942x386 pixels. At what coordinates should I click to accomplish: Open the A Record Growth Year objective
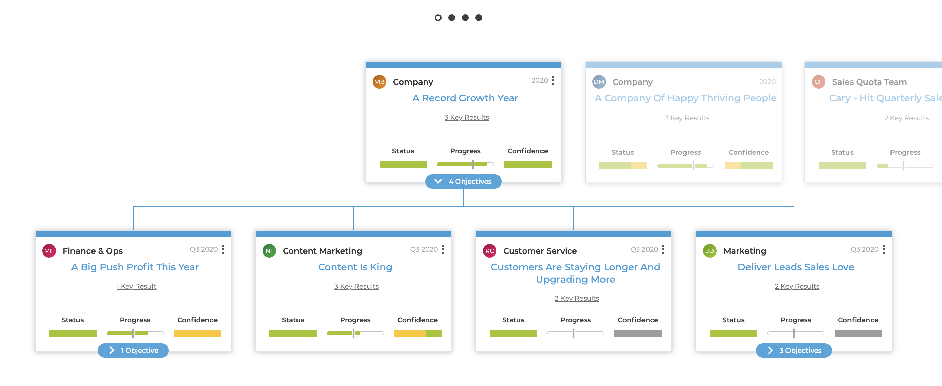465,98
